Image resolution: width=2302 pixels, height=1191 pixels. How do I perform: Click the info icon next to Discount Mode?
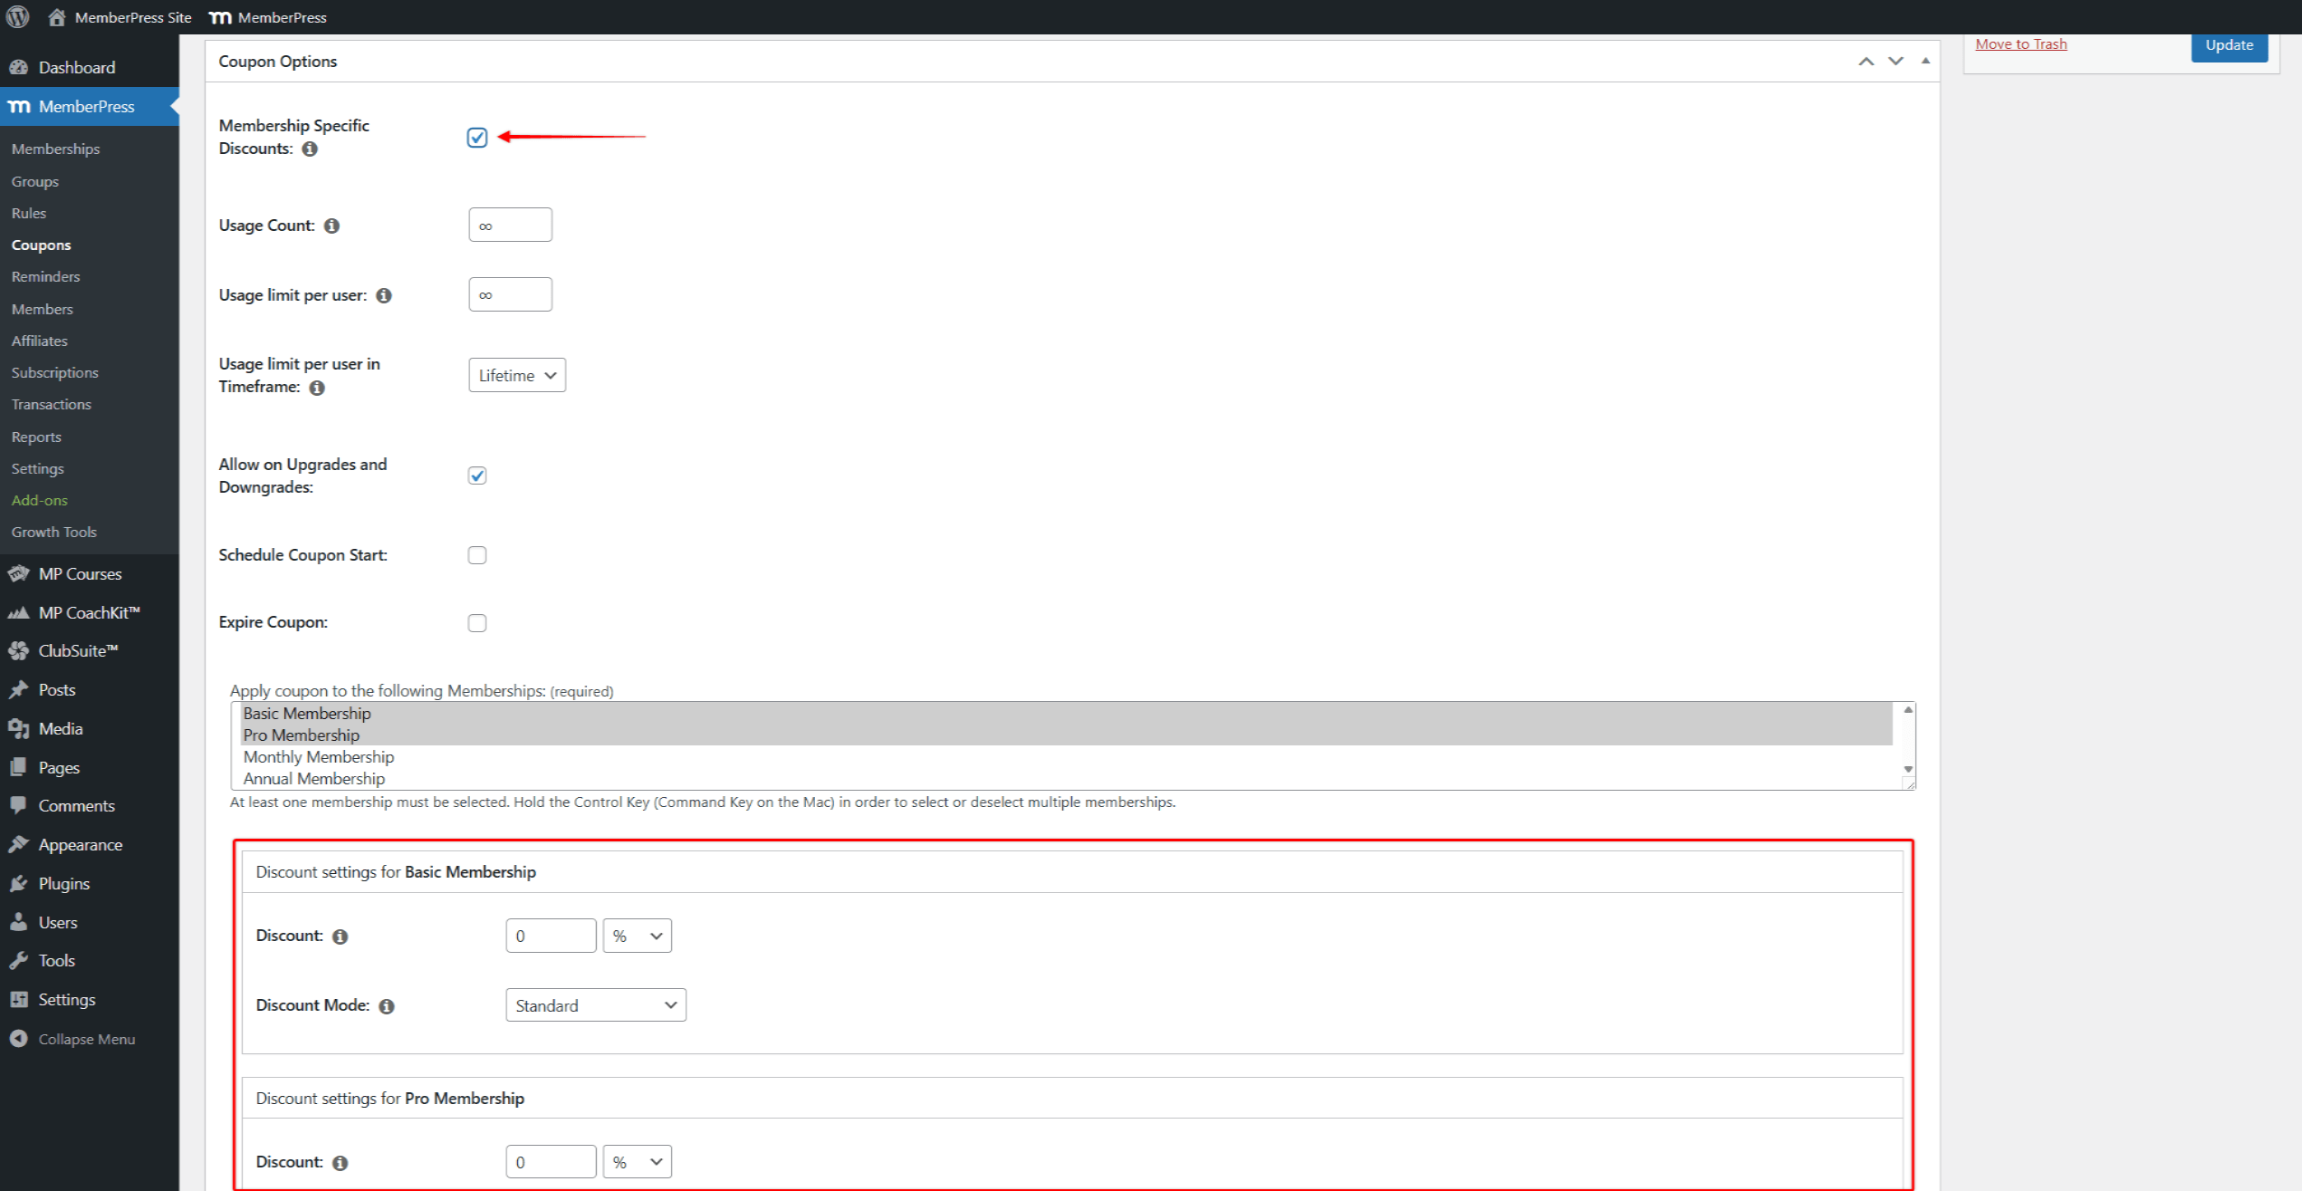click(386, 1005)
